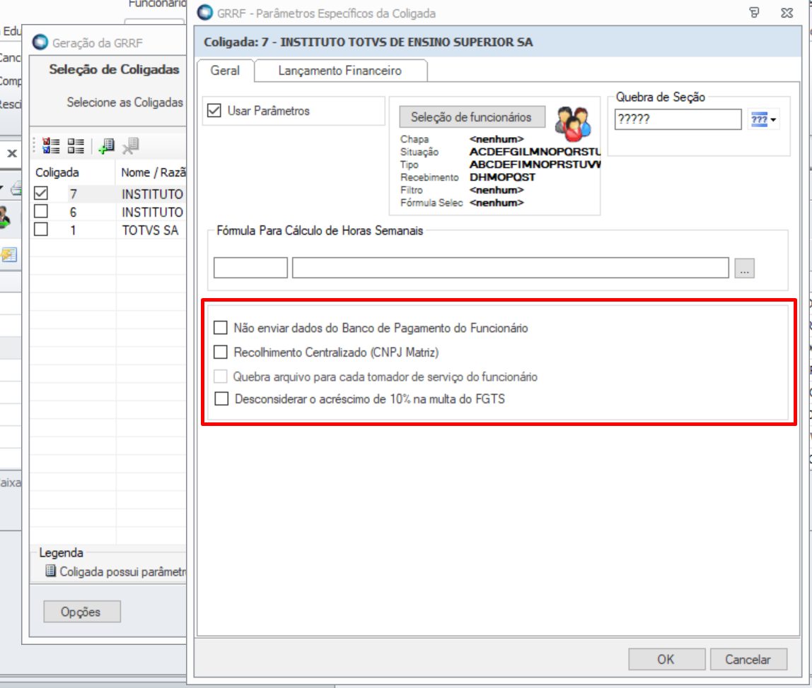Open the ??? dropdown in Quebra de Seção
Image resolution: width=812 pixels, height=688 pixels.
coord(764,119)
